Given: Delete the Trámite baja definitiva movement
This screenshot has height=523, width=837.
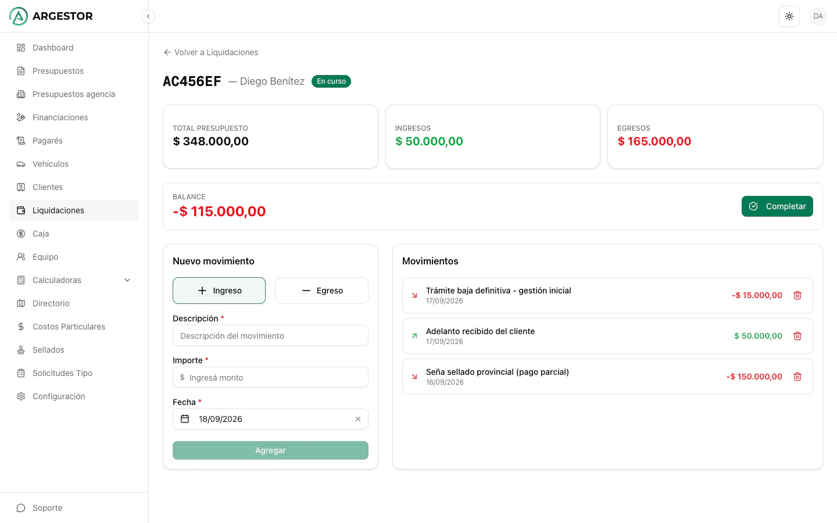Looking at the screenshot, I should [x=797, y=295].
